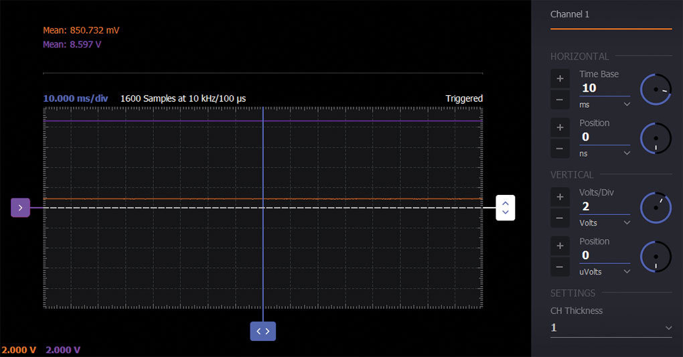The image size is (683, 357).
Task: Decrease vertical Position with minus button
Action: point(560,267)
